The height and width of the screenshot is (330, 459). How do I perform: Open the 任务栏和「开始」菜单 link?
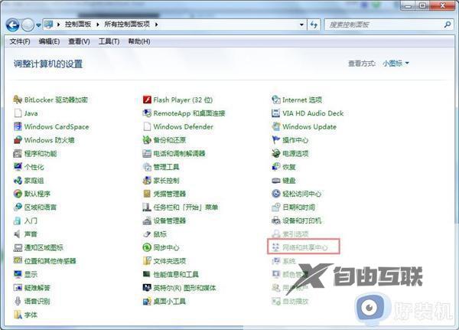click(x=186, y=207)
